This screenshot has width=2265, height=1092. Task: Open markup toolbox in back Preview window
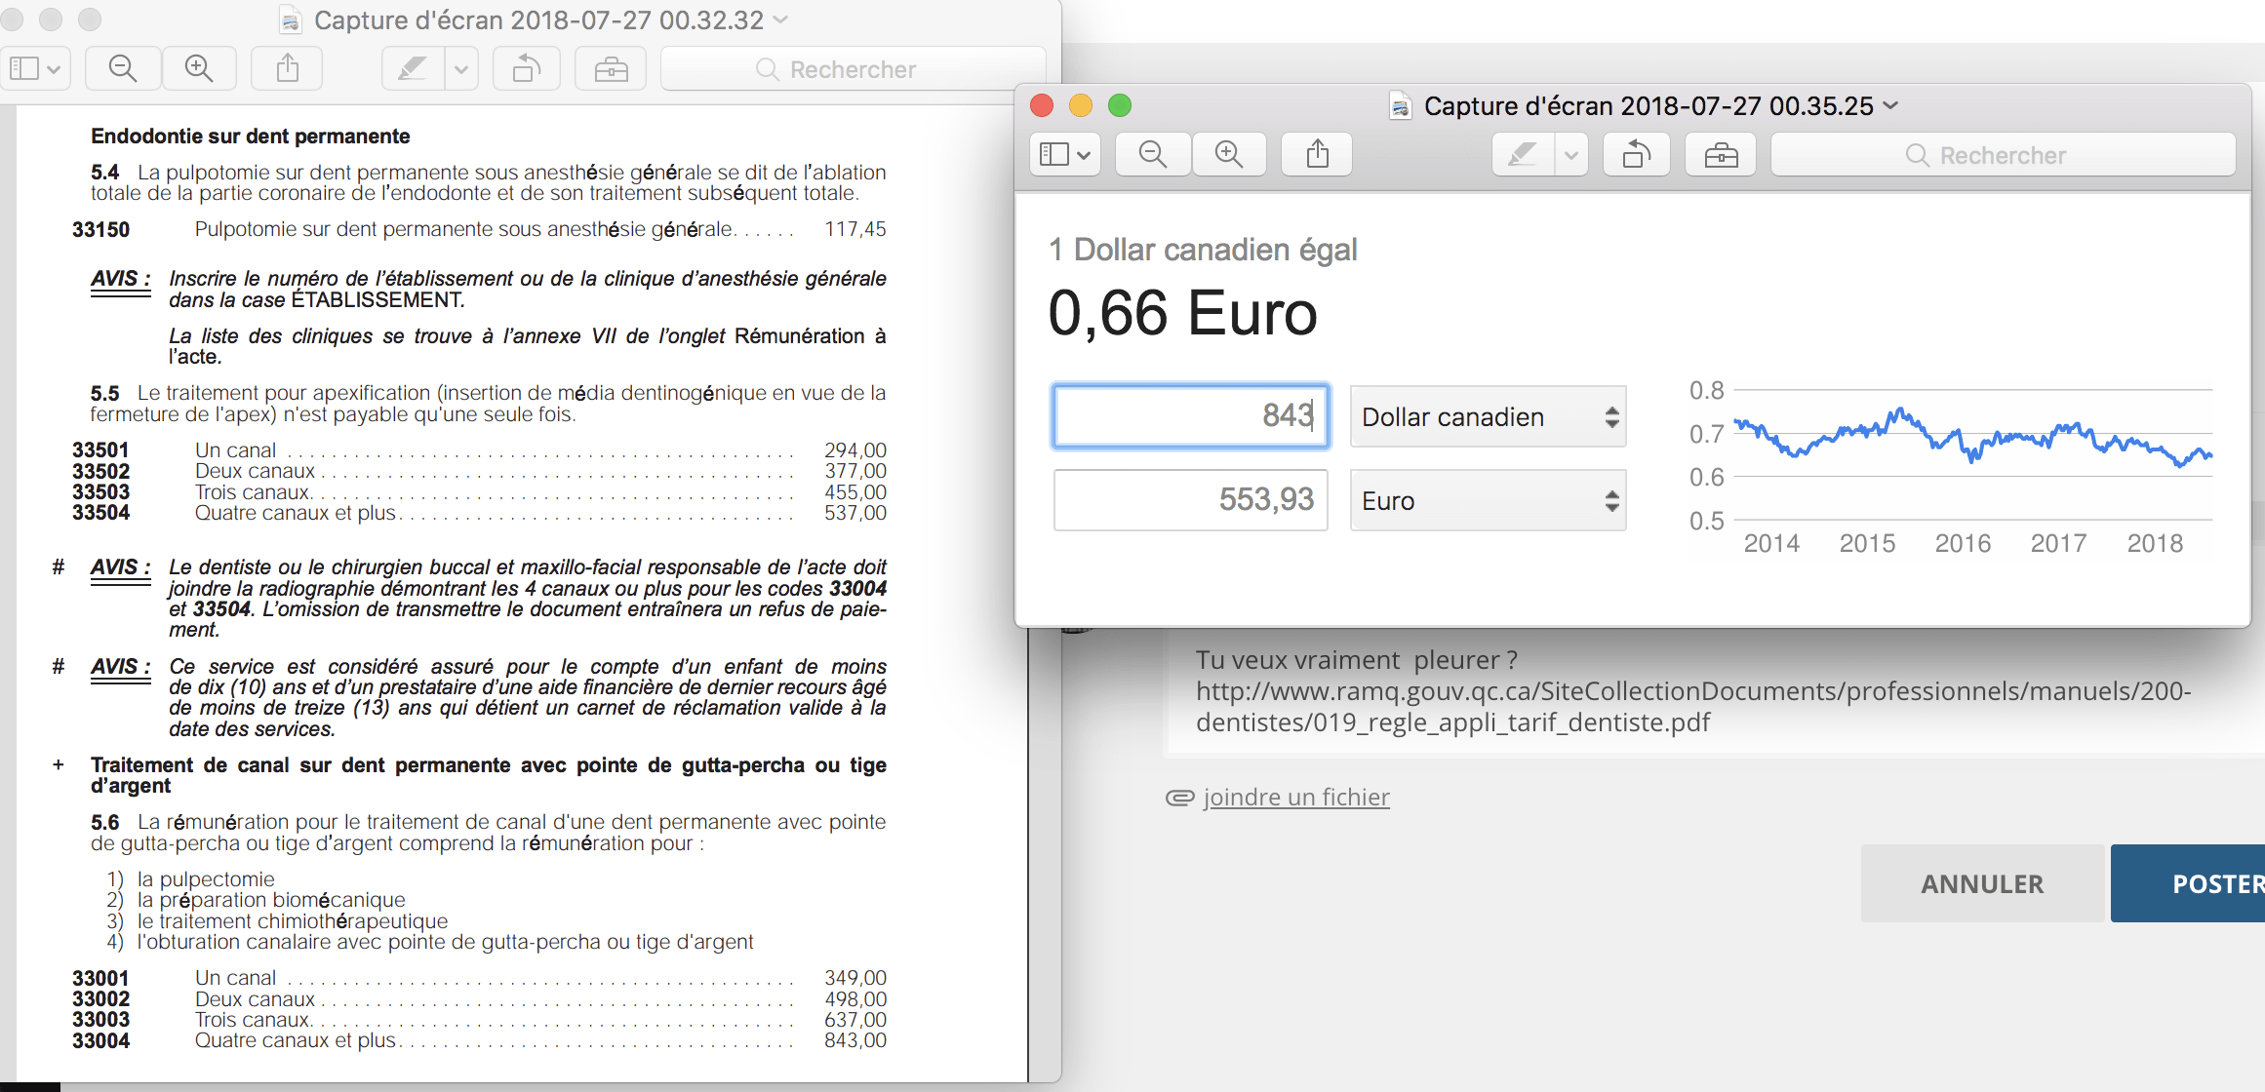tap(611, 68)
